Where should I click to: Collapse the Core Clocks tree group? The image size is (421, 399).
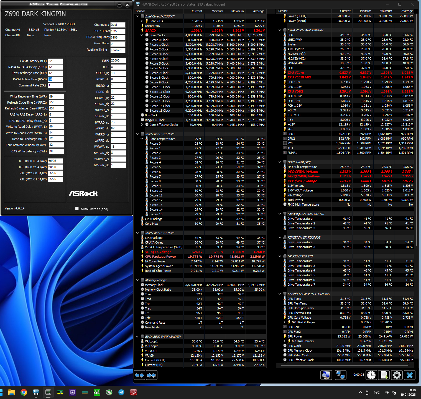click(x=142, y=35)
